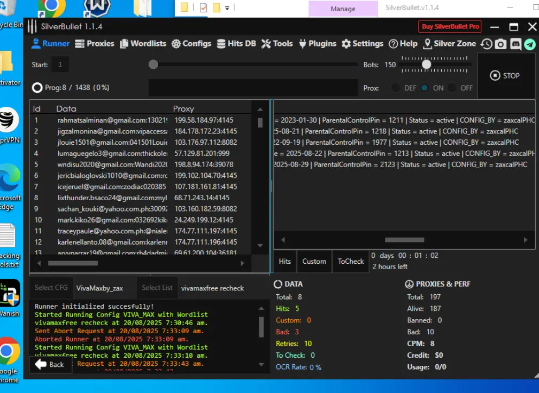Open the history clock icon
This screenshot has height=393, width=539.
[486, 44]
